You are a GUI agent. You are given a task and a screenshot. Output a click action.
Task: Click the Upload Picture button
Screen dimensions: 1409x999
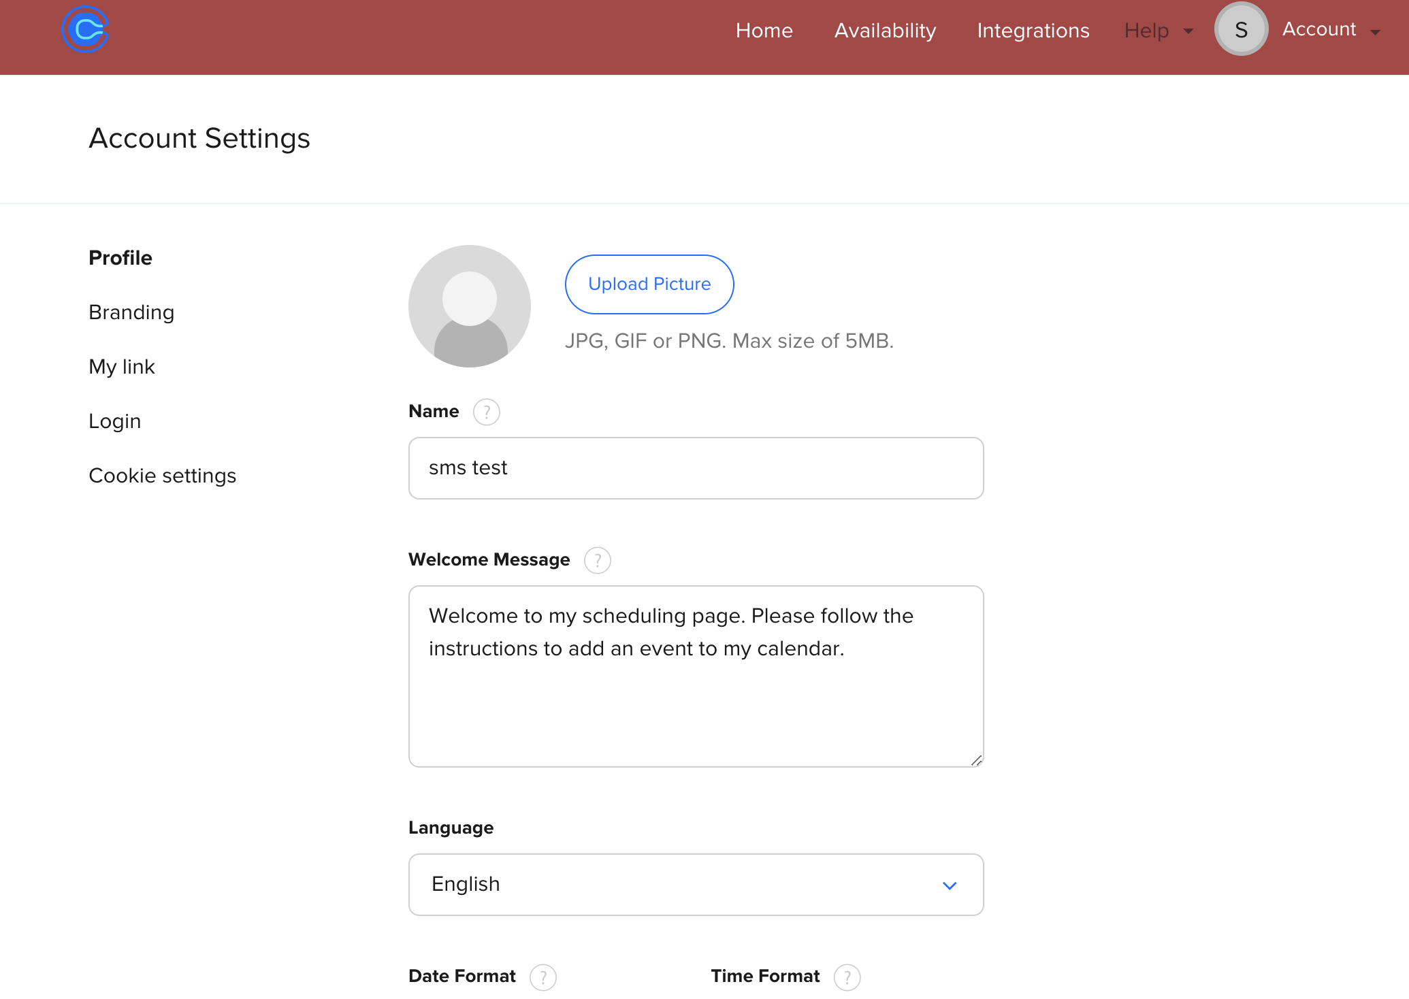[649, 284]
